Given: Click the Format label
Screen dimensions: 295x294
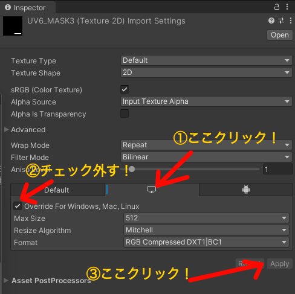Looking at the screenshot, I should (26, 243).
